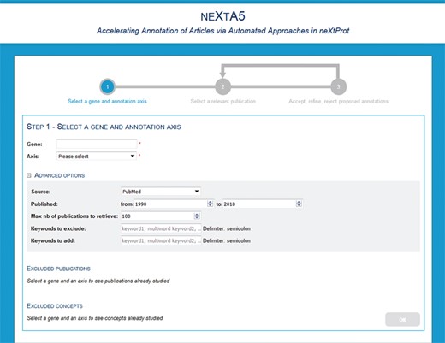
Task: Open the Source PubMed dropdown
Action: point(161,192)
